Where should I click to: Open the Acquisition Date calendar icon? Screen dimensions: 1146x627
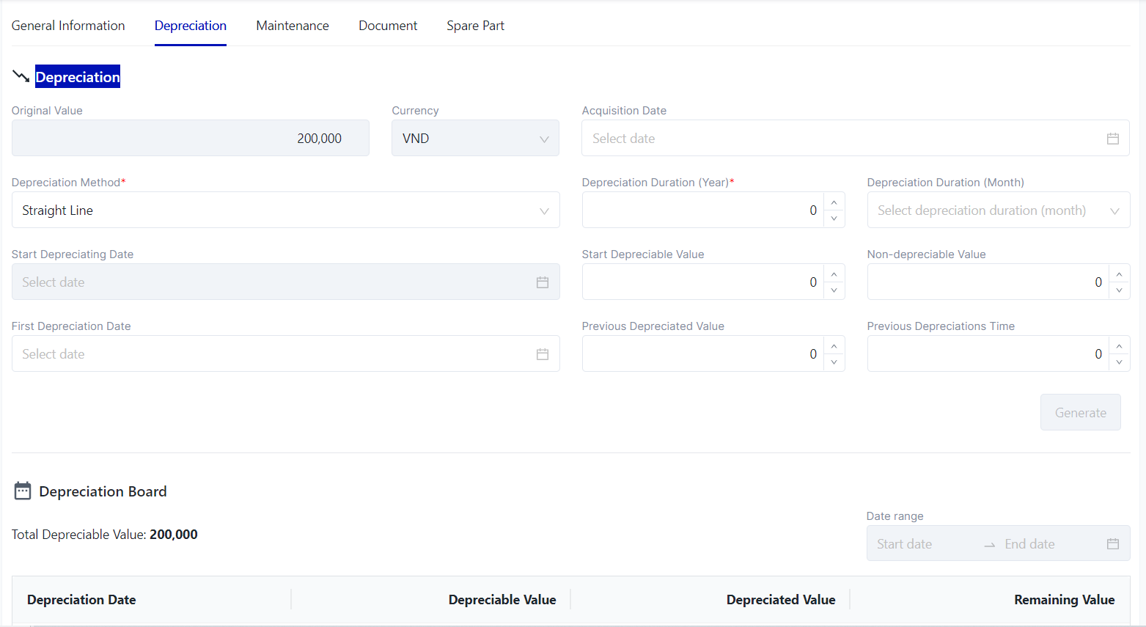tap(1112, 139)
